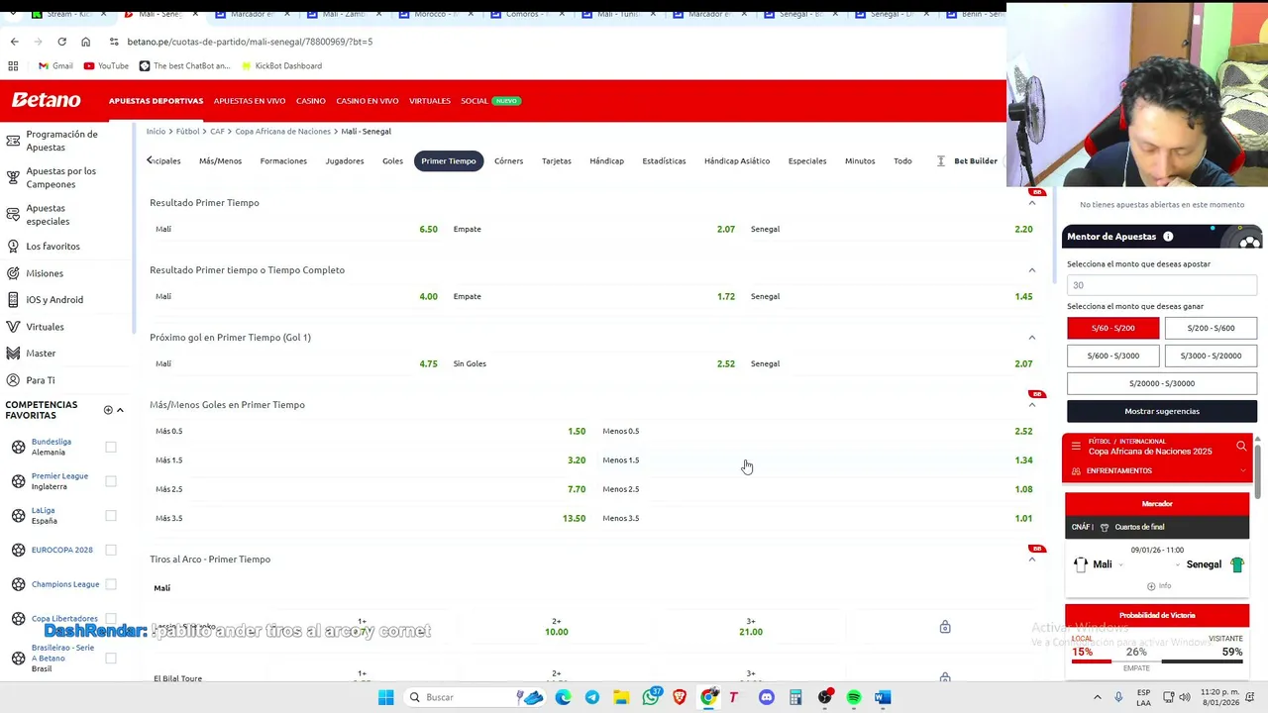
Task: Open the Bet Builder option
Action: 976,160
